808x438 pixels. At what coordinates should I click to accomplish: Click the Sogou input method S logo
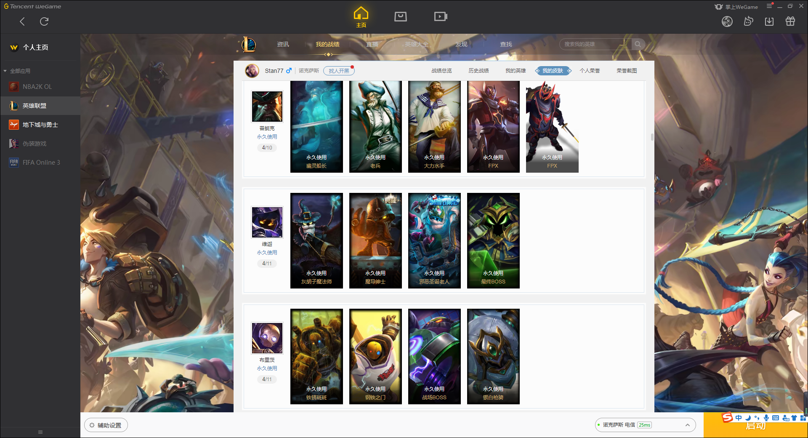point(727,417)
